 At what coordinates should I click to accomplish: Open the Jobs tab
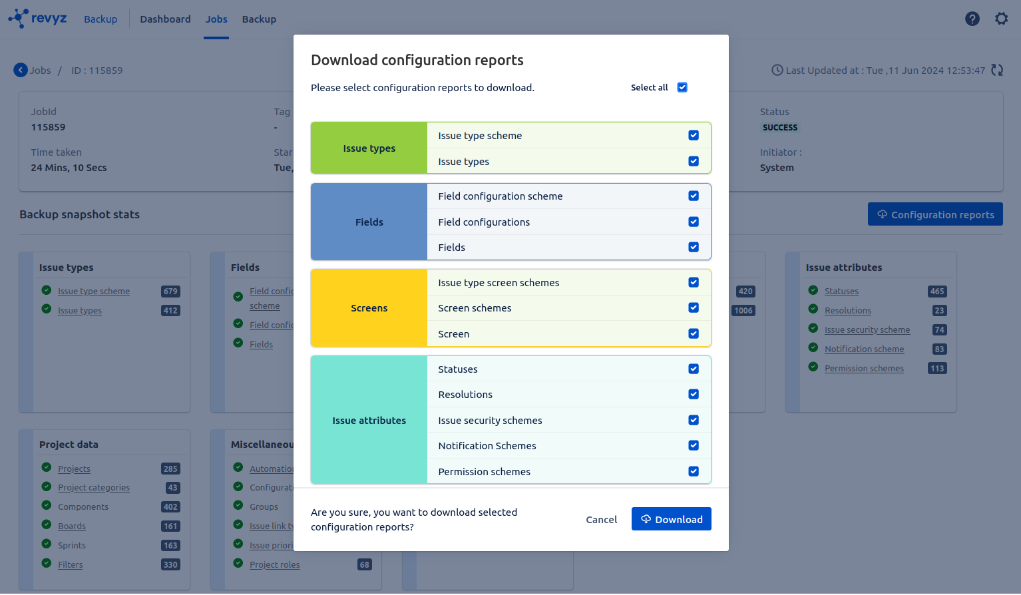coord(216,19)
